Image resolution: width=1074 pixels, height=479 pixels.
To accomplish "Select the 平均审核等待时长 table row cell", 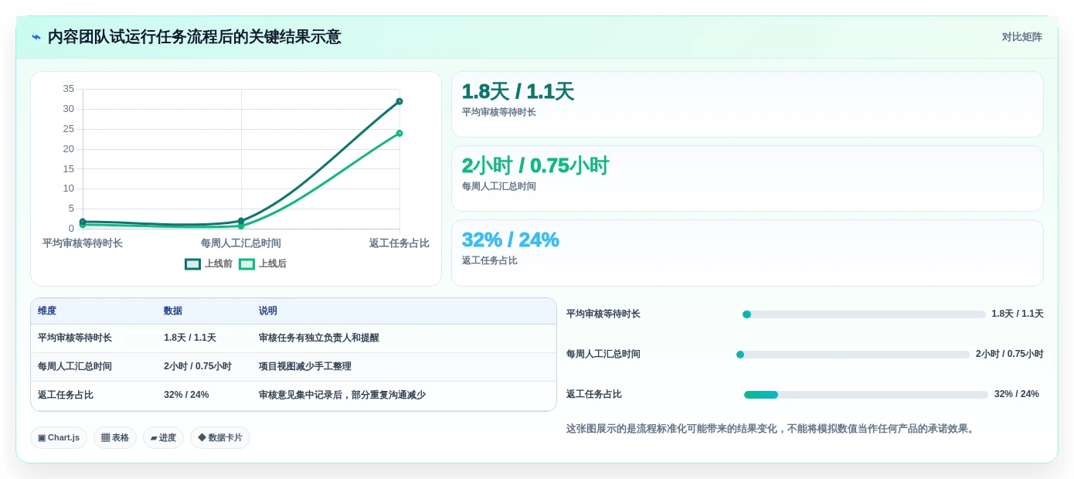I will click(93, 338).
